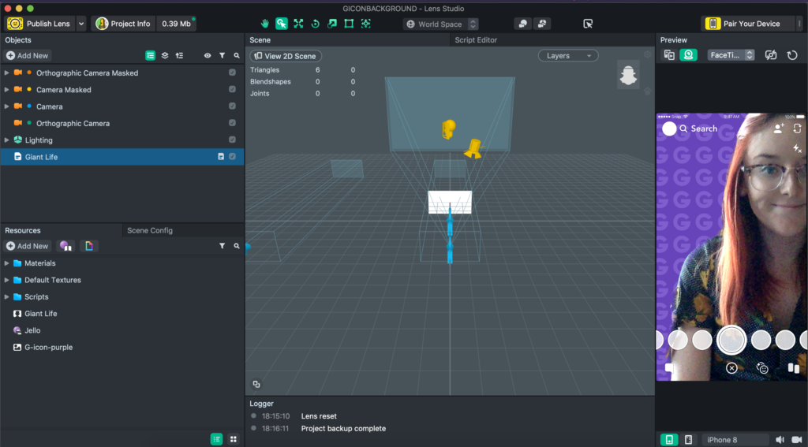808x447 pixels.
Task: Search the Objects panel
Action: 237,56
